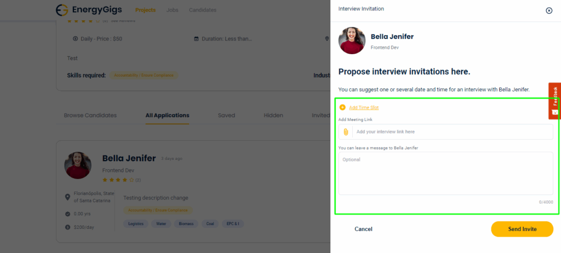
Task: Click the verified check icon by 0.00 yrs
Action: pos(67,214)
